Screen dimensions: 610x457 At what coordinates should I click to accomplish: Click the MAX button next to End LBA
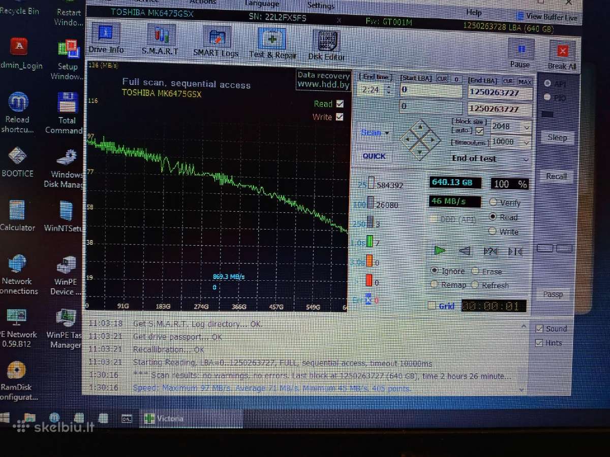(x=525, y=81)
